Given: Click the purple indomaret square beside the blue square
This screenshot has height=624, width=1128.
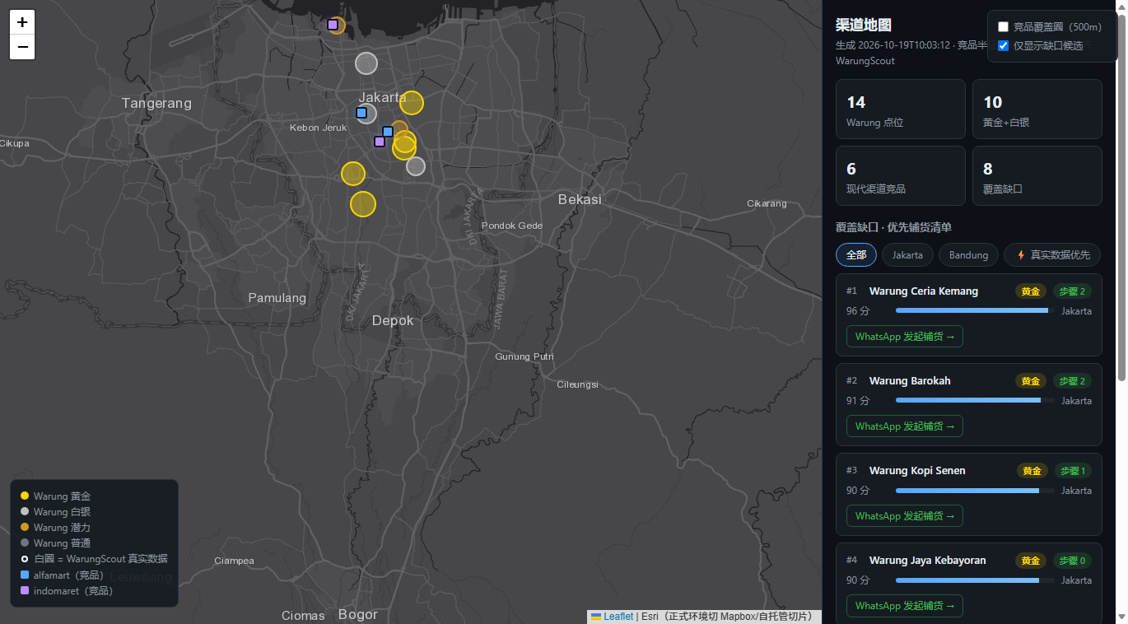Looking at the screenshot, I should (x=380, y=142).
